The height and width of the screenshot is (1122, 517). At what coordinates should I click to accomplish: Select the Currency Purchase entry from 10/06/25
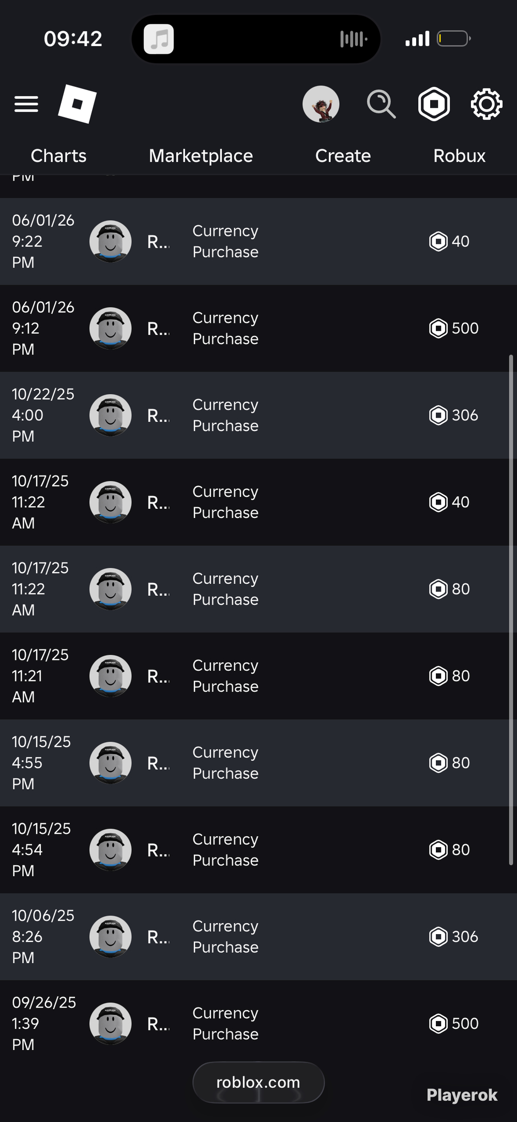click(x=225, y=937)
